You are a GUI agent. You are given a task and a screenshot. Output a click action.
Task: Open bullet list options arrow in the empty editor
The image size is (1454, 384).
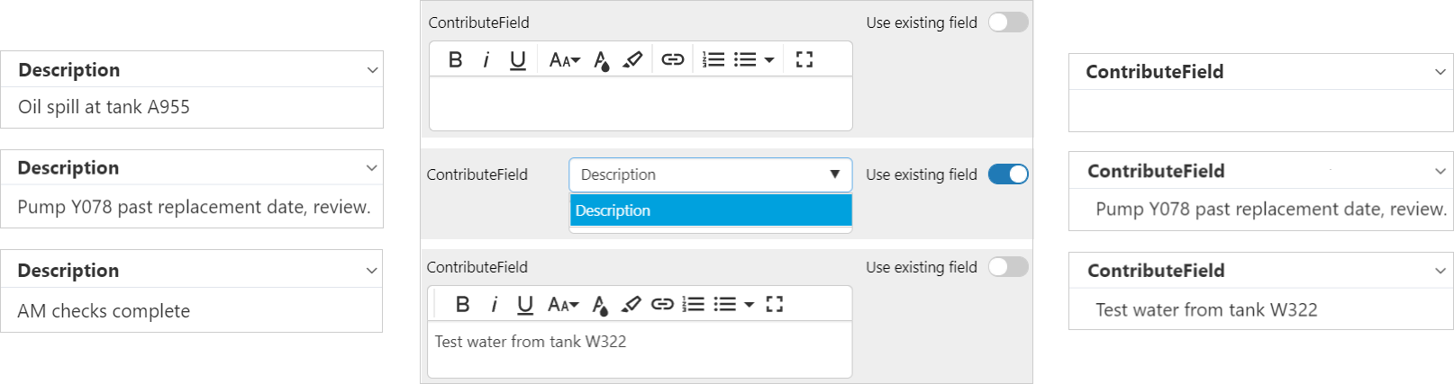(x=769, y=59)
